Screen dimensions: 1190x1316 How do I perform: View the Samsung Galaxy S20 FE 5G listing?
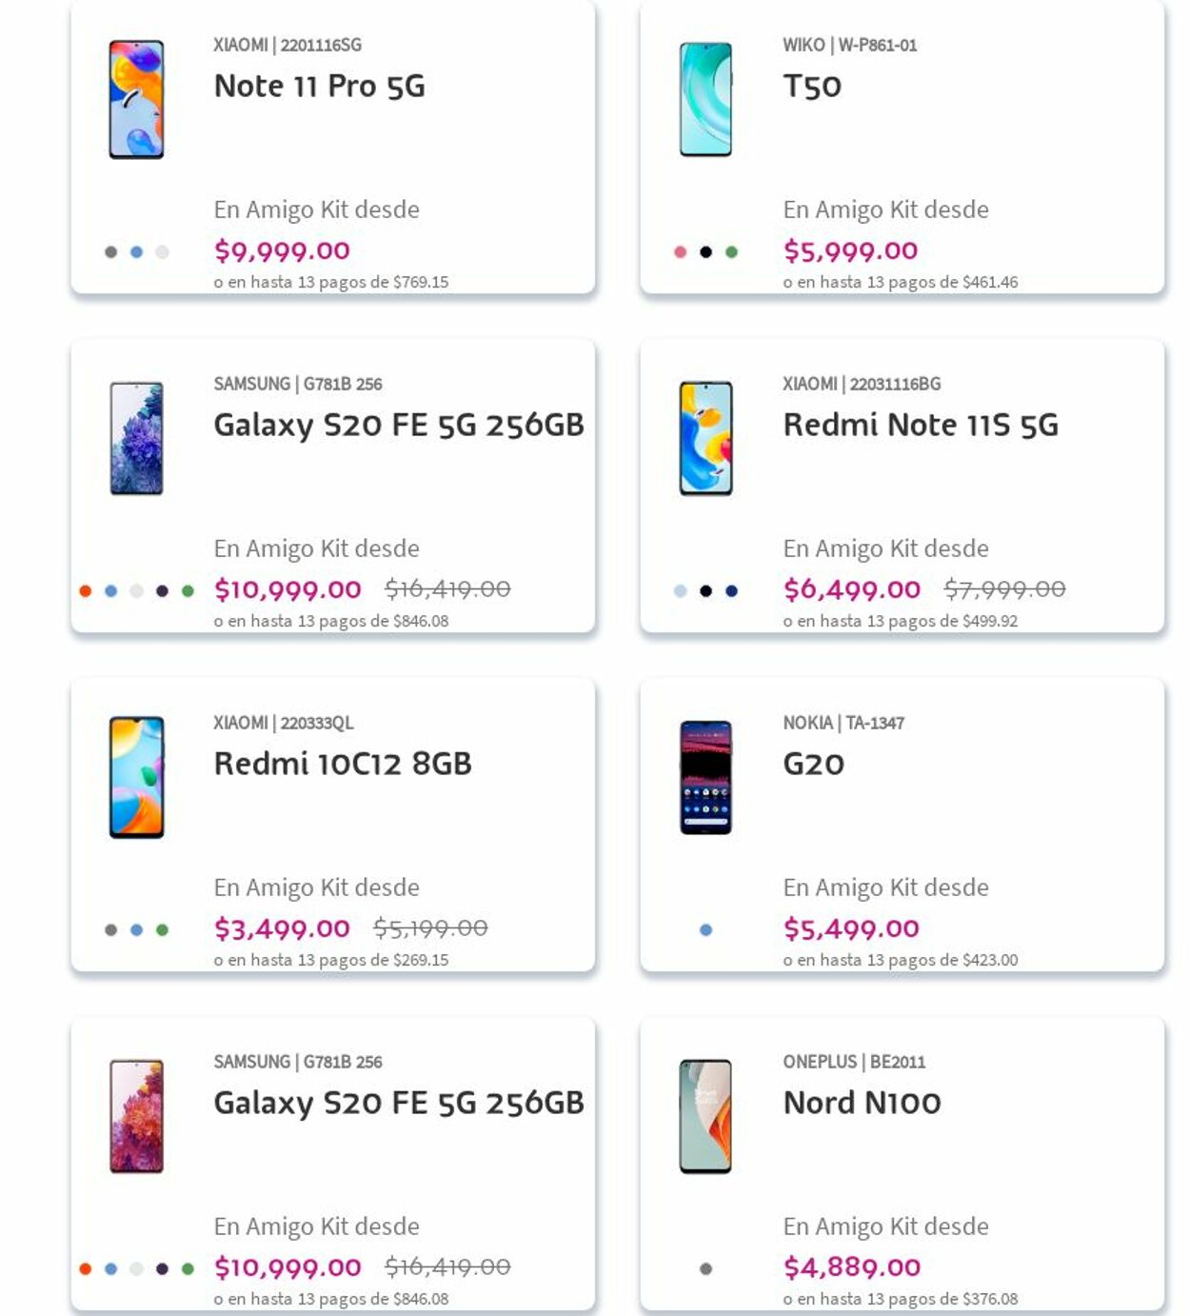point(399,426)
